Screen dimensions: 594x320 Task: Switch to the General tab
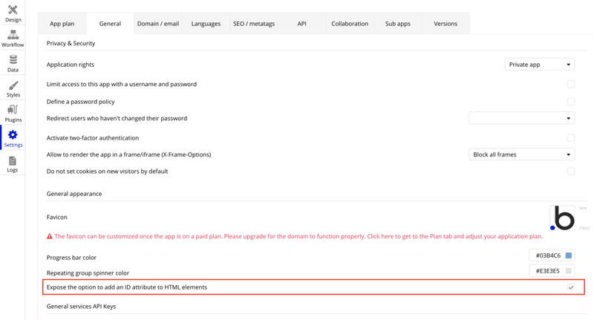(x=110, y=24)
